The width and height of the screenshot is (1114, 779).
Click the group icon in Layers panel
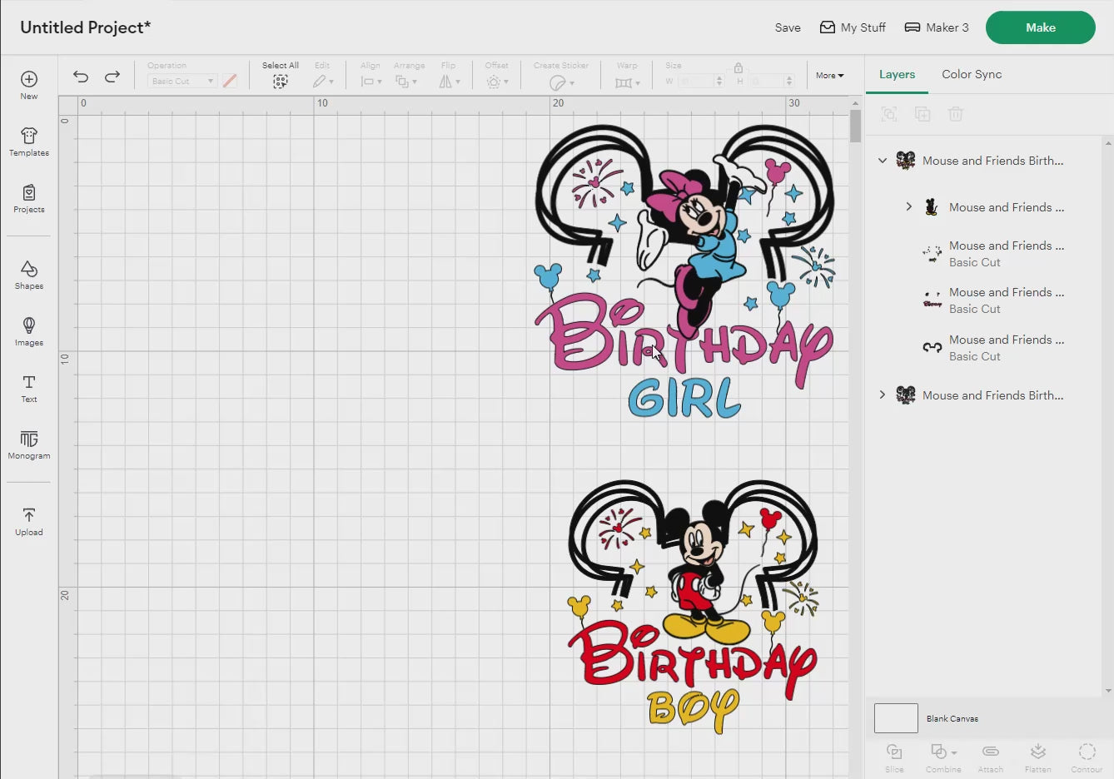(889, 114)
